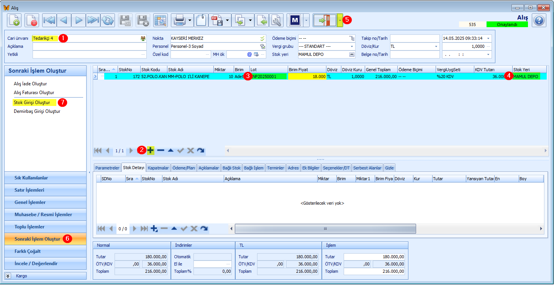The image size is (554, 285).
Task: Click the Açıklama input field
Action: pos(89,46)
